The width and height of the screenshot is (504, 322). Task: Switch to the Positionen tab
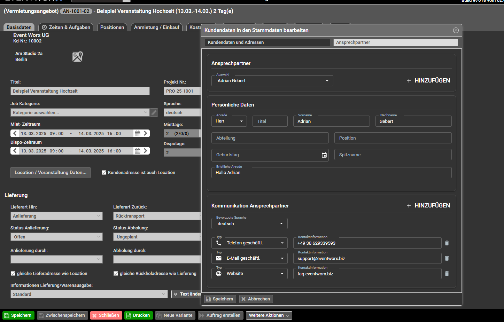[112, 27]
